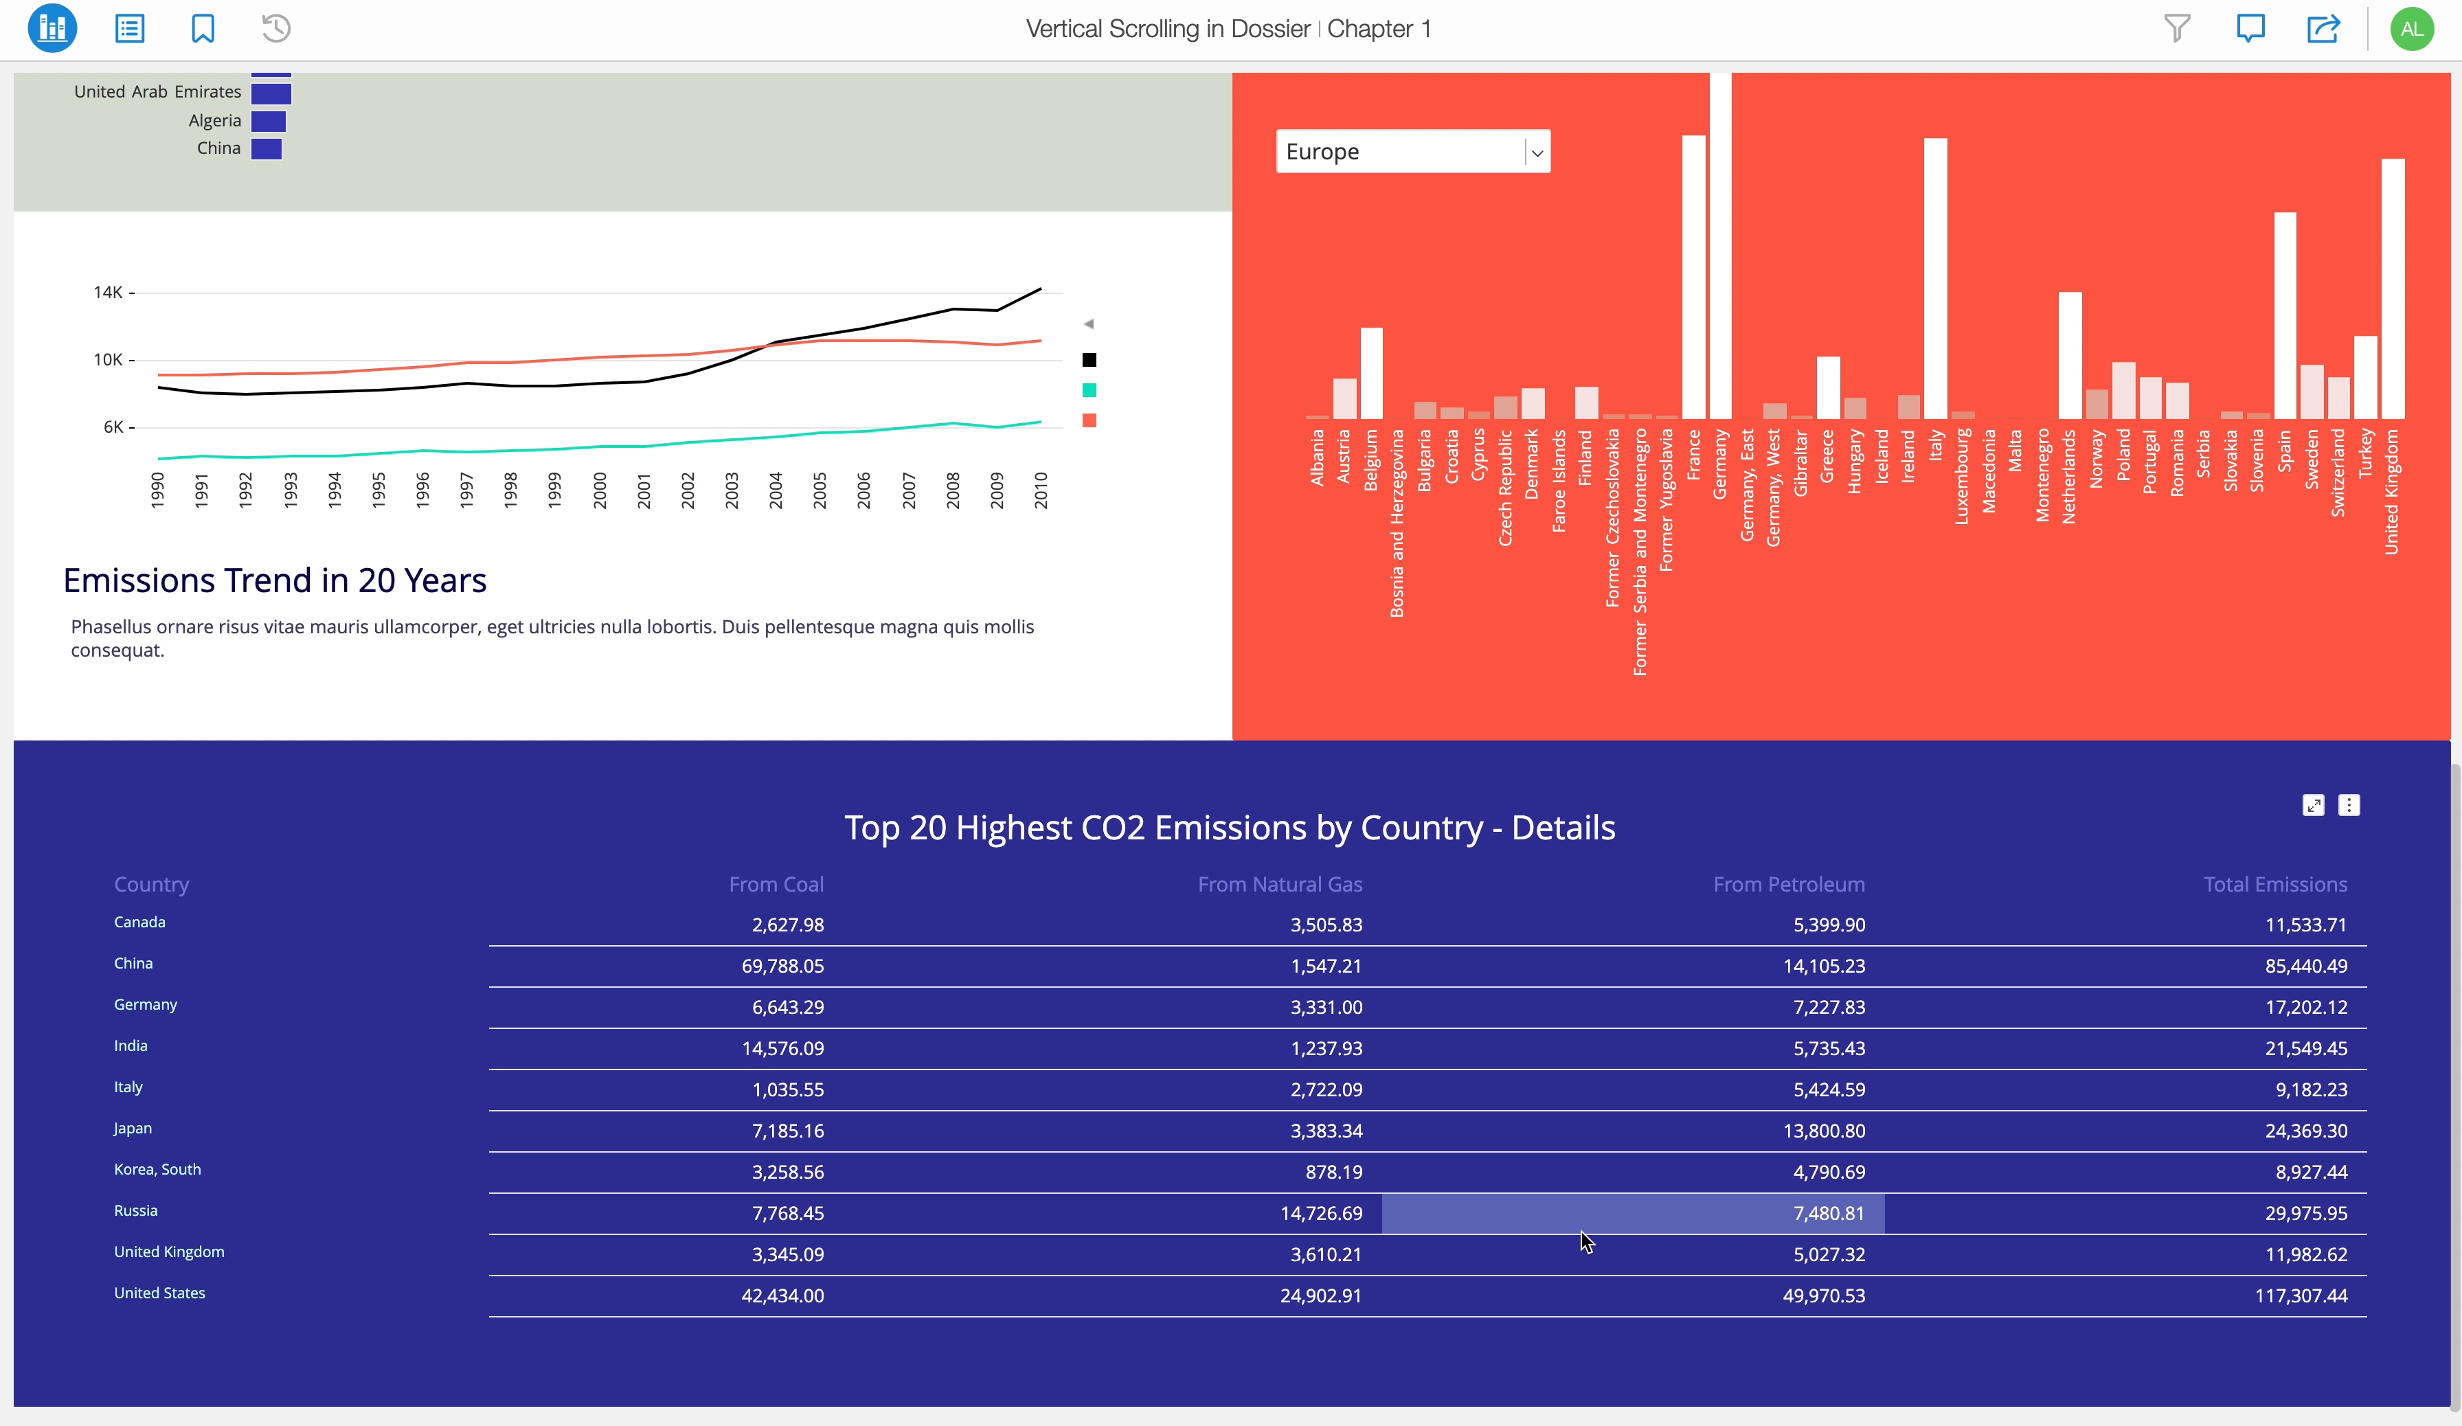Open the library home icon

pyautogui.click(x=52, y=28)
